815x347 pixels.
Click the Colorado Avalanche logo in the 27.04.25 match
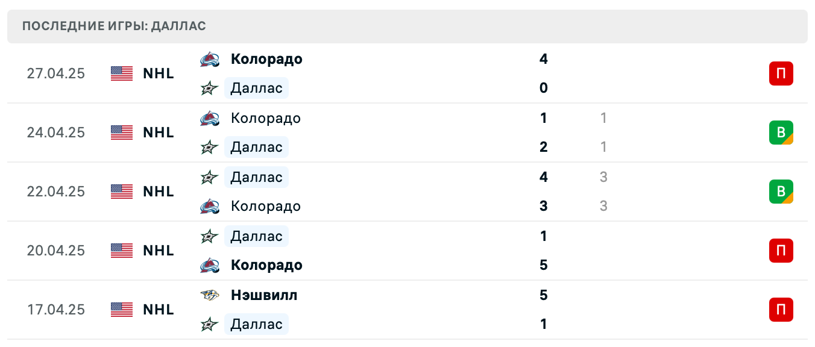point(208,58)
